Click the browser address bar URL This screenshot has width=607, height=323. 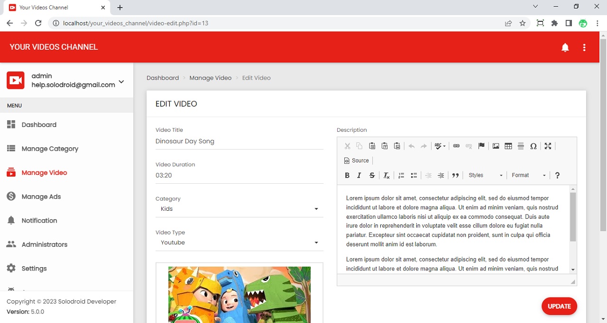tap(136, 23)
